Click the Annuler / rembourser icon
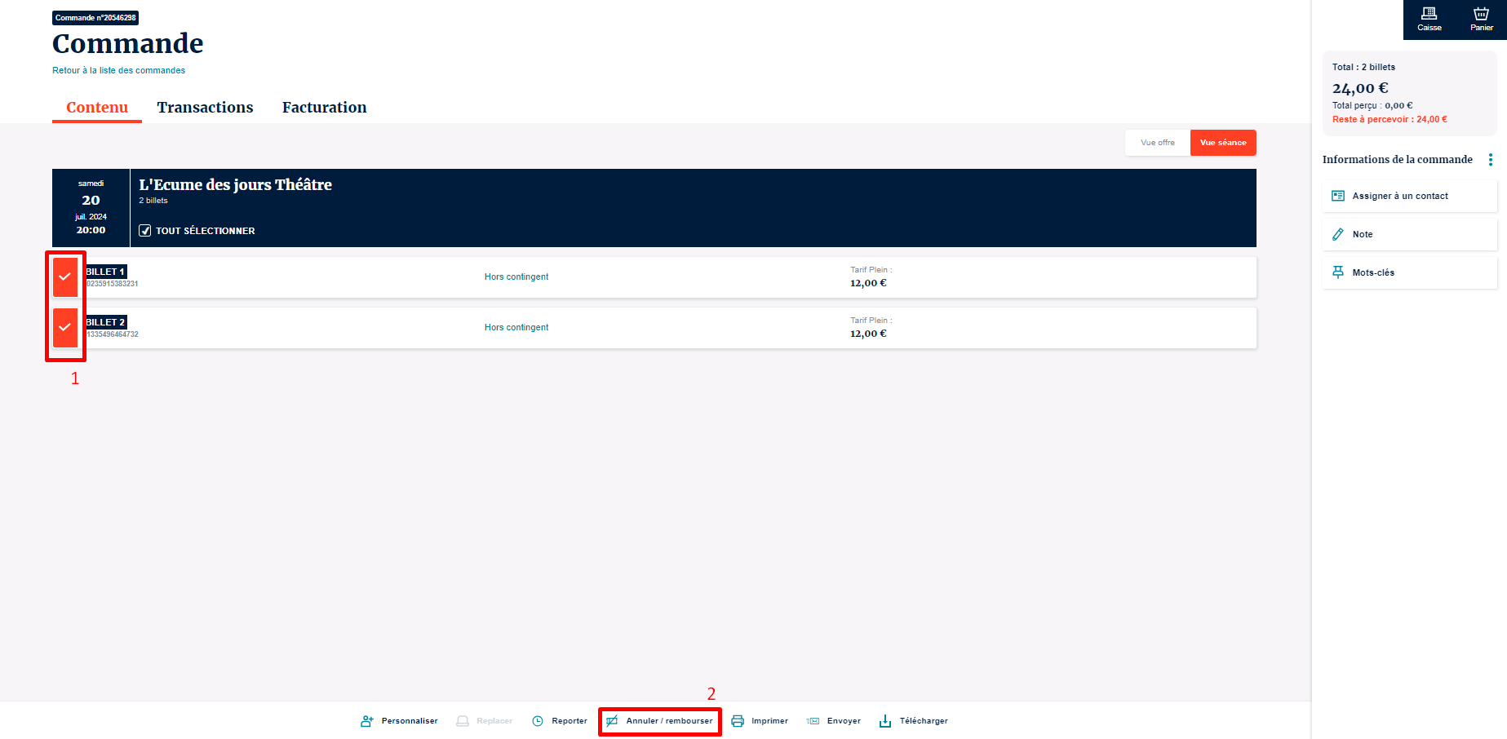 (613, 721)
